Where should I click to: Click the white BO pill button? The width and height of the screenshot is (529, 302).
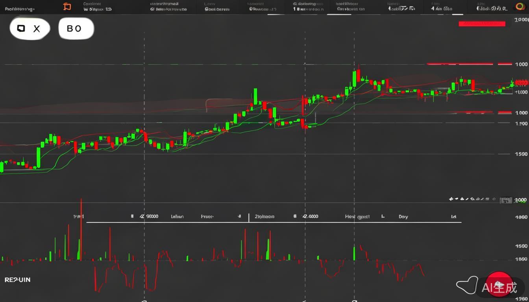point(76,29)
